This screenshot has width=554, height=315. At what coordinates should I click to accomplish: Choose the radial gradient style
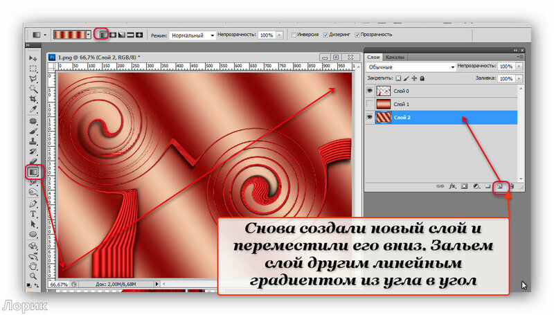[x=113, y=35]
